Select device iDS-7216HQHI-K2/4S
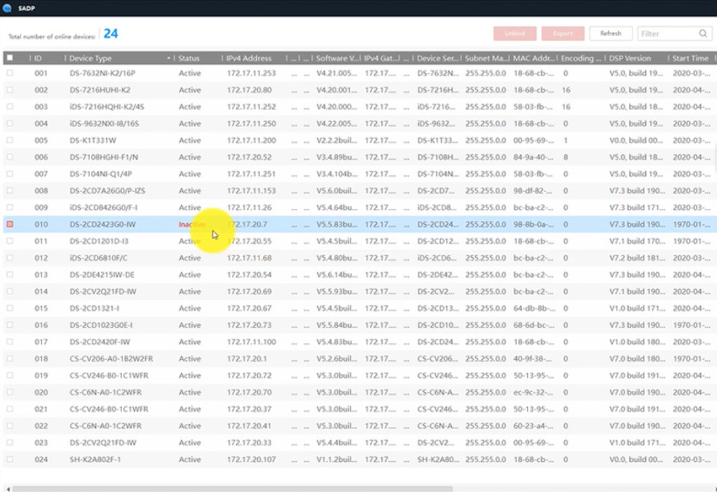The height and width of the screenshot is (492, 717). coord(107,107)
